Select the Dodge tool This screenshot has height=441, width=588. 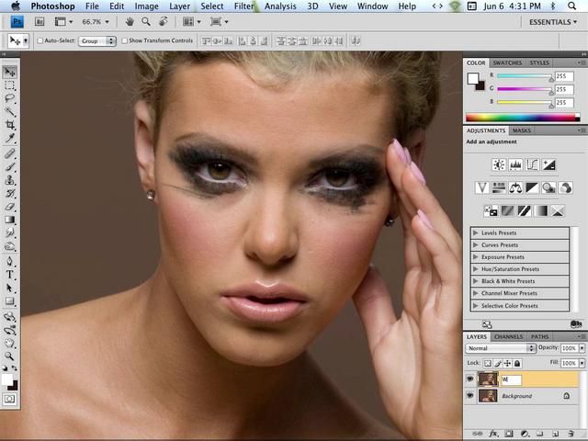pyautogui.click(x=10, y=246)
